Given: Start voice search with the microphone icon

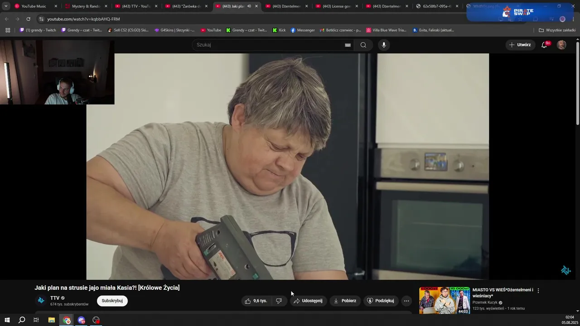Looking at the screenshot, I should click(x=384, y=45).
